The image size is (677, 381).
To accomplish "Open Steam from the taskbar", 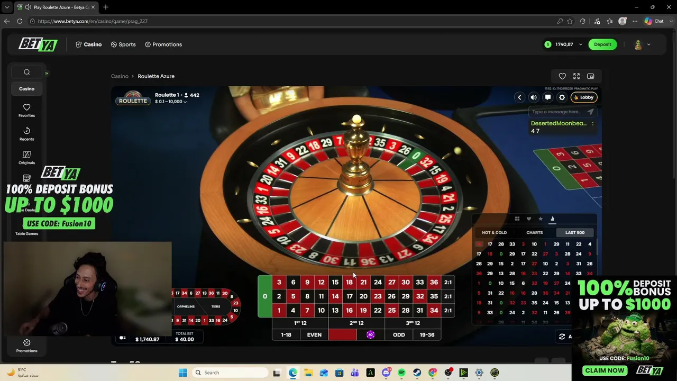I will point(417,373).
